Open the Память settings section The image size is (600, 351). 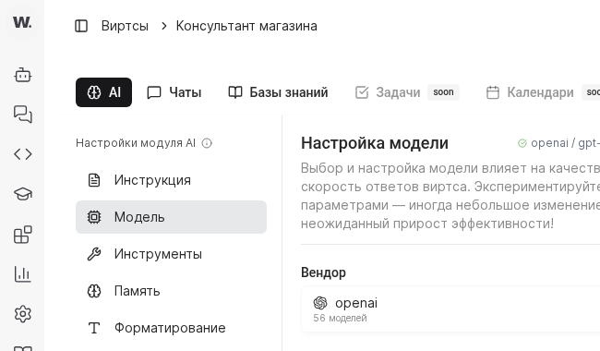point(171,291)
